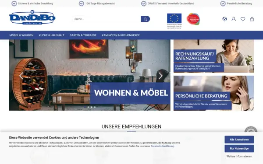Image resolution: width=263 pixels, height=164 pixels.
Task: Focus the Suche search field
Action: tap(107, 19)
